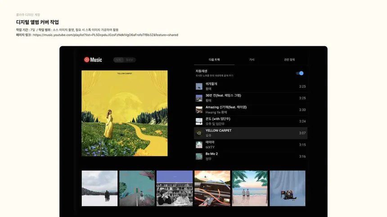This screenshot has width=387, height=217.
Task: Select the YELLOW CARPET track title
Action: coord(218,130)
